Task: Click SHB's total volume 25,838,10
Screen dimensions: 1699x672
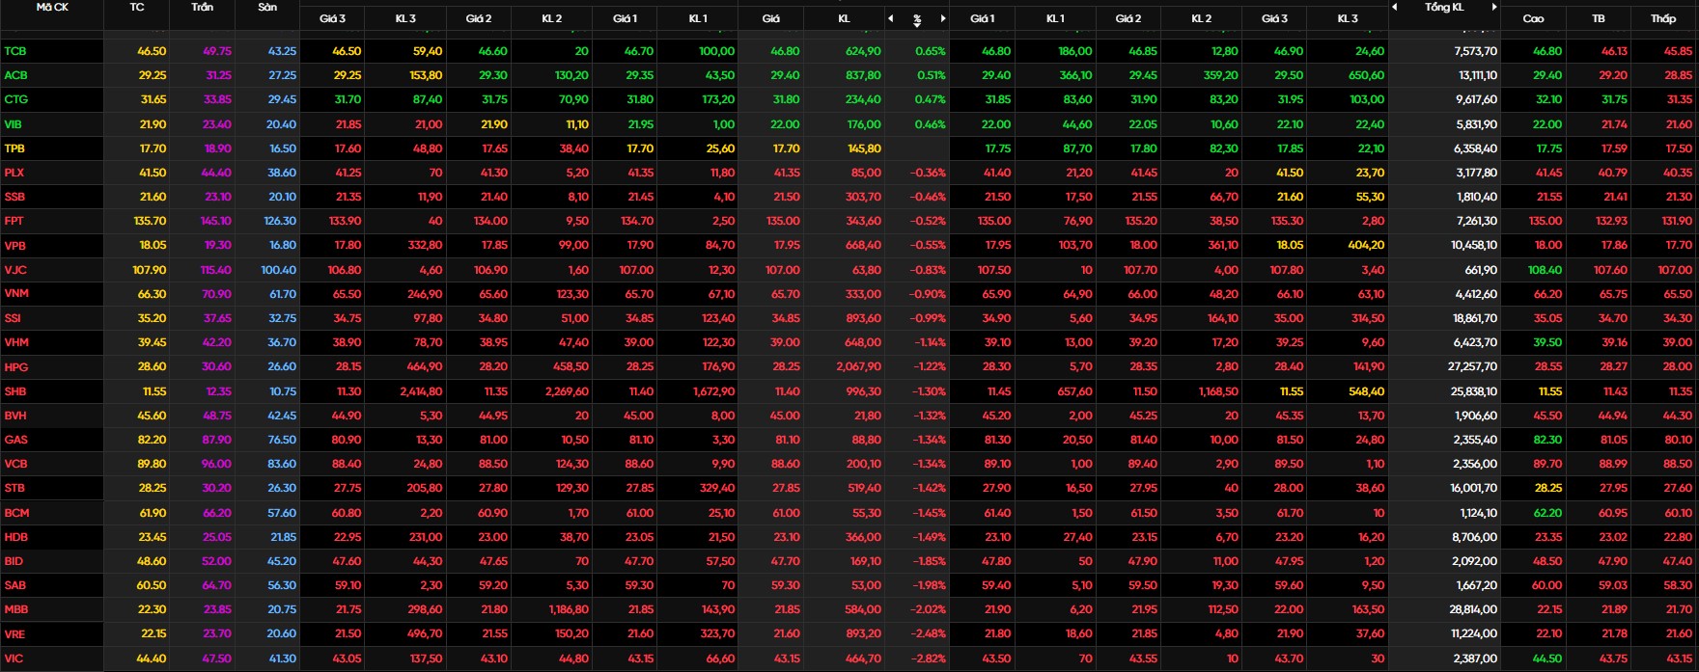Action: (1472, 391)
